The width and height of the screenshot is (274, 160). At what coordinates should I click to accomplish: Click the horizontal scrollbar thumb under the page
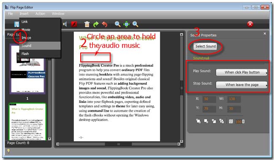(118, 144)
